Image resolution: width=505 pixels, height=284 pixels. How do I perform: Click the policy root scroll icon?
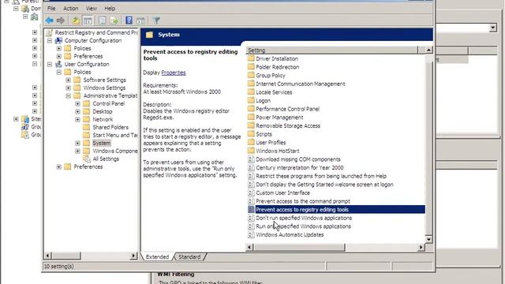coord(49,32)
